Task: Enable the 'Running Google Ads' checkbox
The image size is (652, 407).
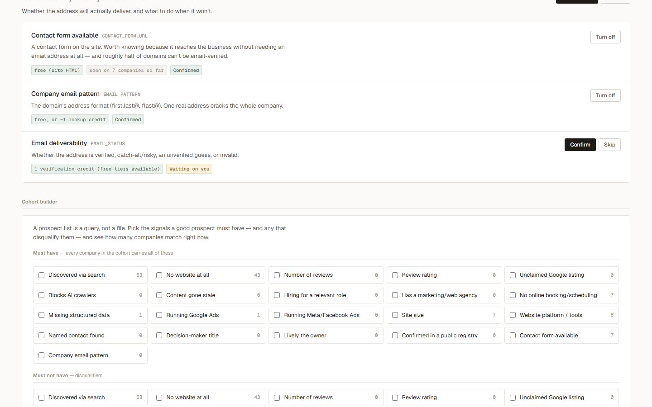Action: click(159, 315)
